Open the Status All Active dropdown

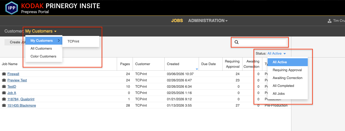point(276,54)
